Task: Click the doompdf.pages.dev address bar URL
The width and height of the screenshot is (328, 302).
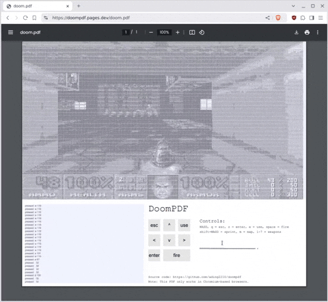Action: click(x=91, y=18)
